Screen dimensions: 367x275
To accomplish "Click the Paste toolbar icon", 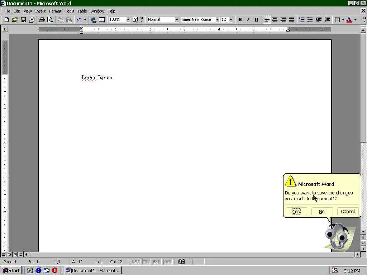I will 68,20.
